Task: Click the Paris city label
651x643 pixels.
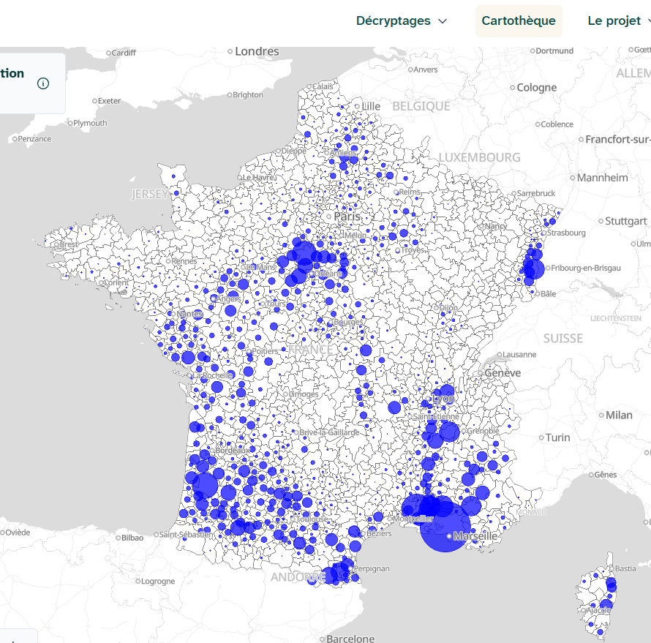Action: [x=347, y=217]
